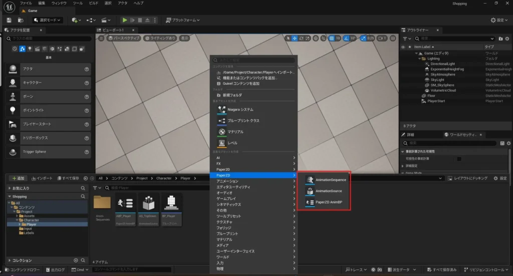513x276 pixels.
Task: Select PaperZD AnimBP in submenu
Action: 324,202
